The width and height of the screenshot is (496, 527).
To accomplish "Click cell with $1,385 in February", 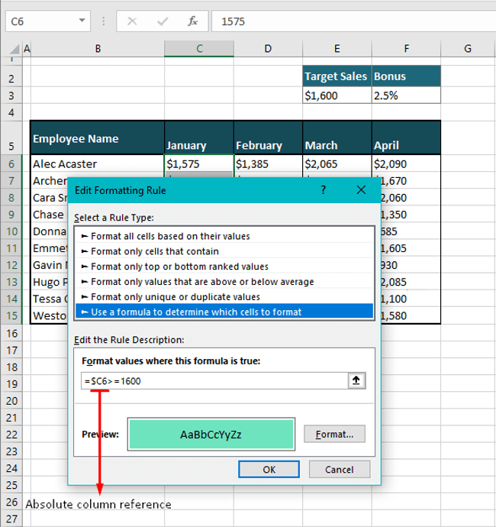I will pyautogui.click(x=268, y=163).
